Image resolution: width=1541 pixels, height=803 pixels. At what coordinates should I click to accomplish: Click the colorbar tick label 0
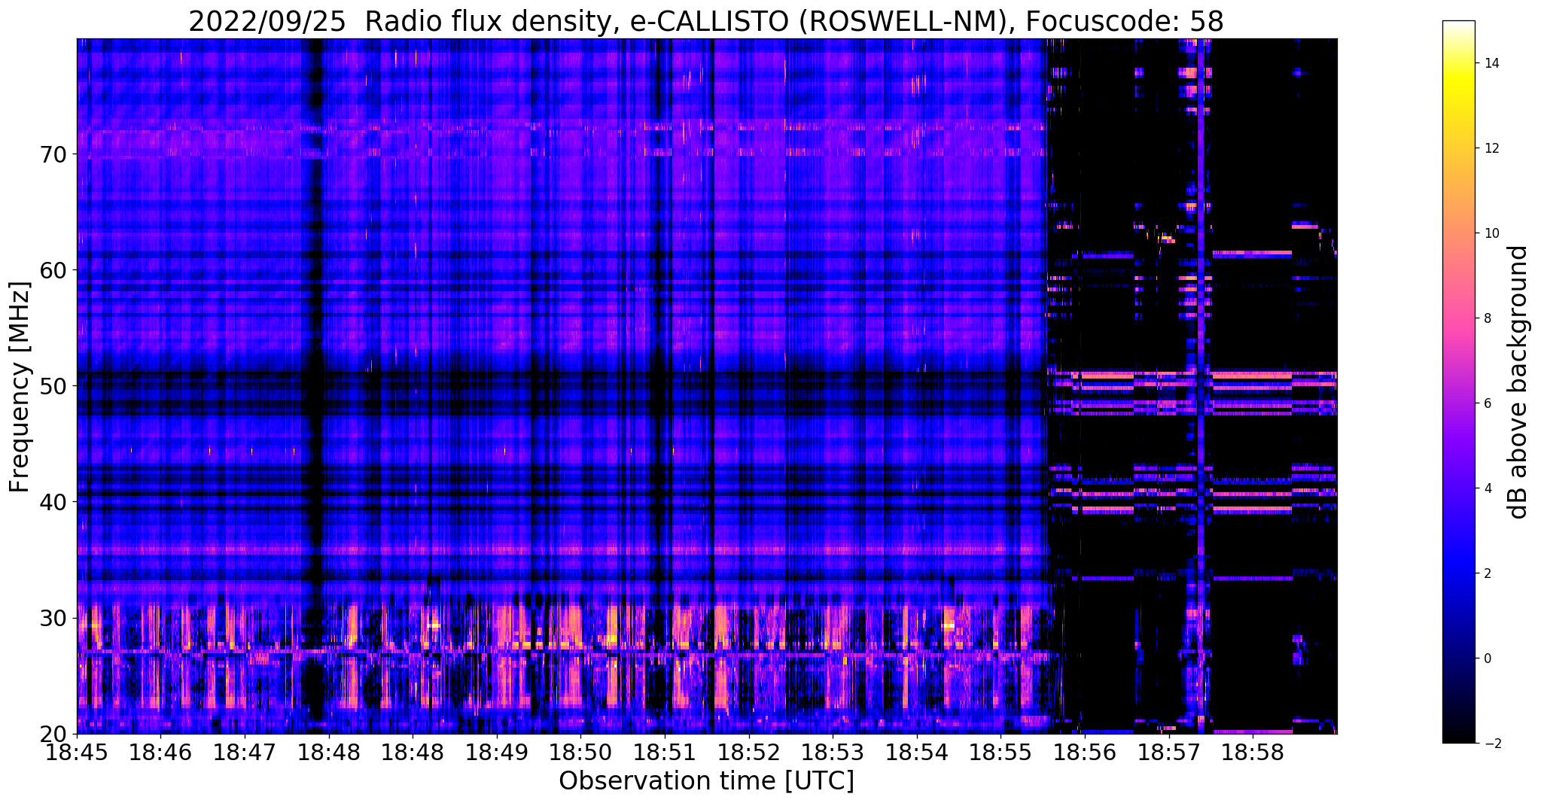pos(1487,659)
